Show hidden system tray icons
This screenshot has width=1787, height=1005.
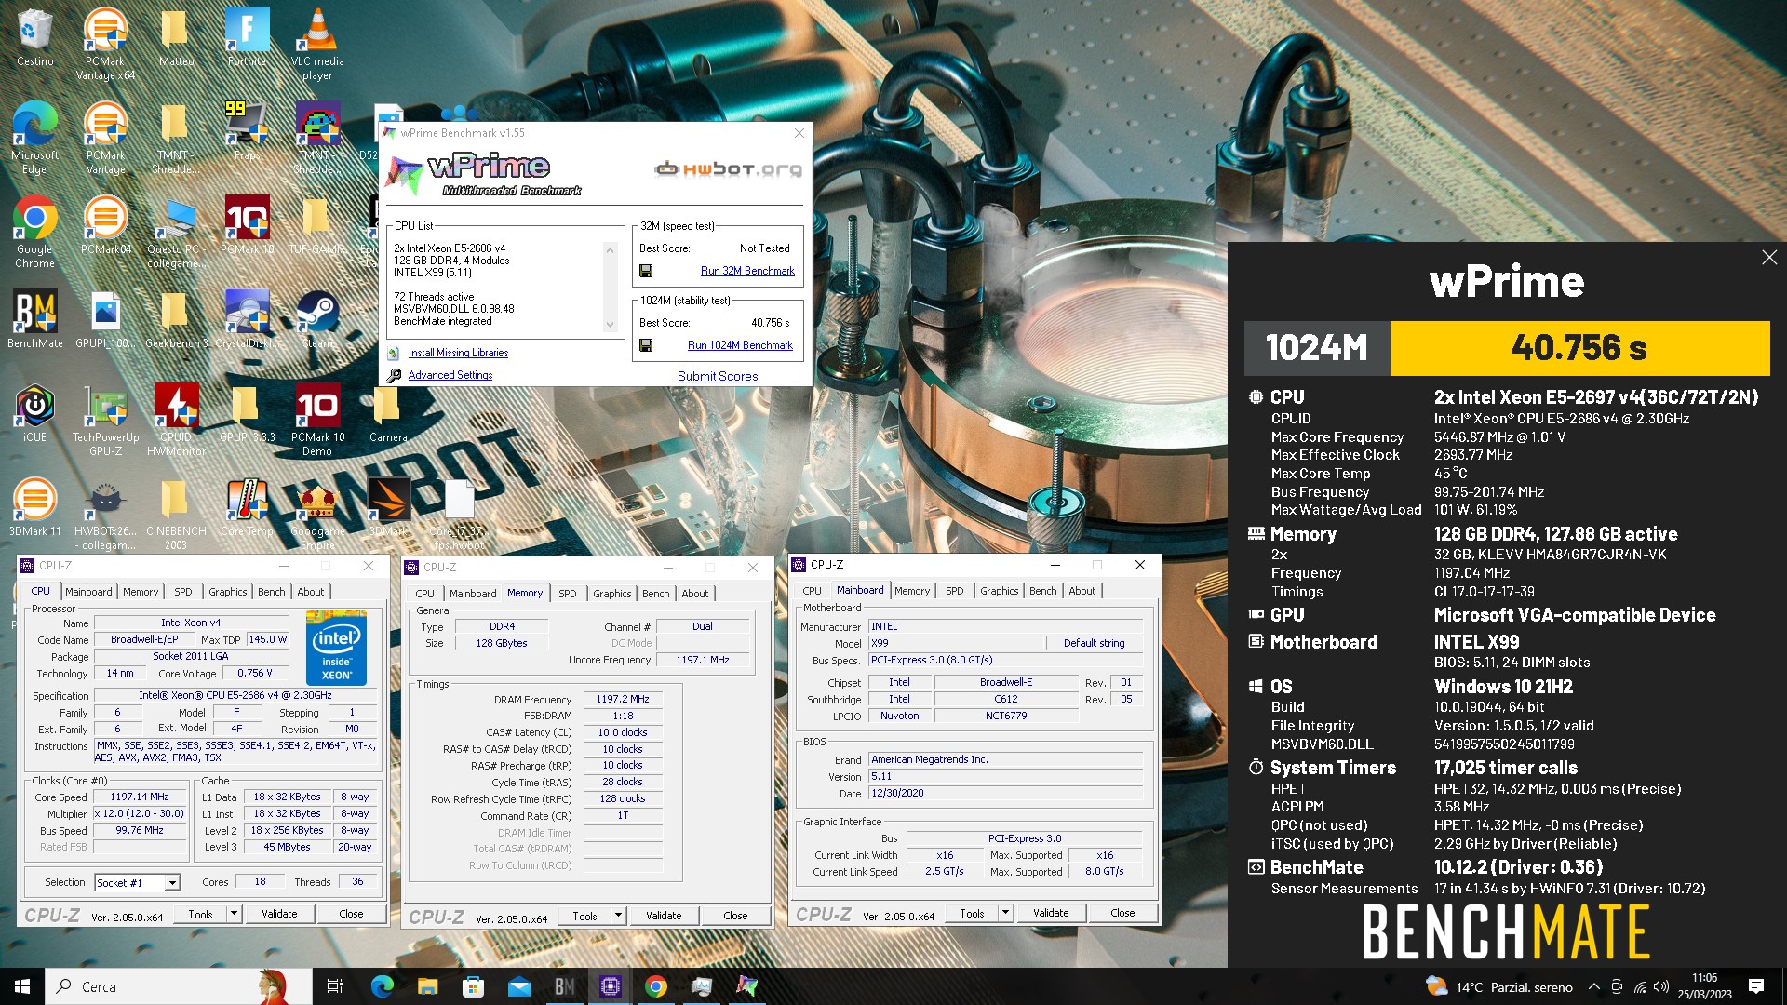(x=1593, y=986)
